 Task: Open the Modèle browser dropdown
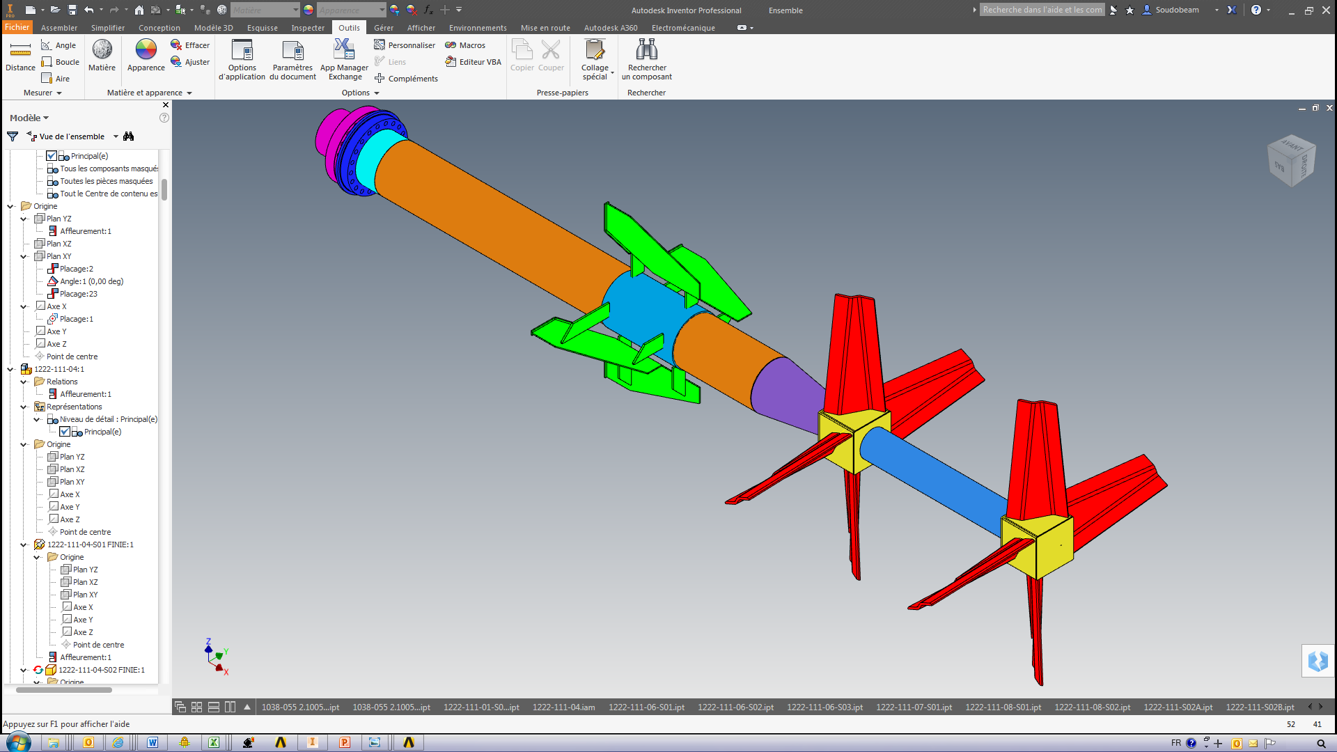[29, 118]
